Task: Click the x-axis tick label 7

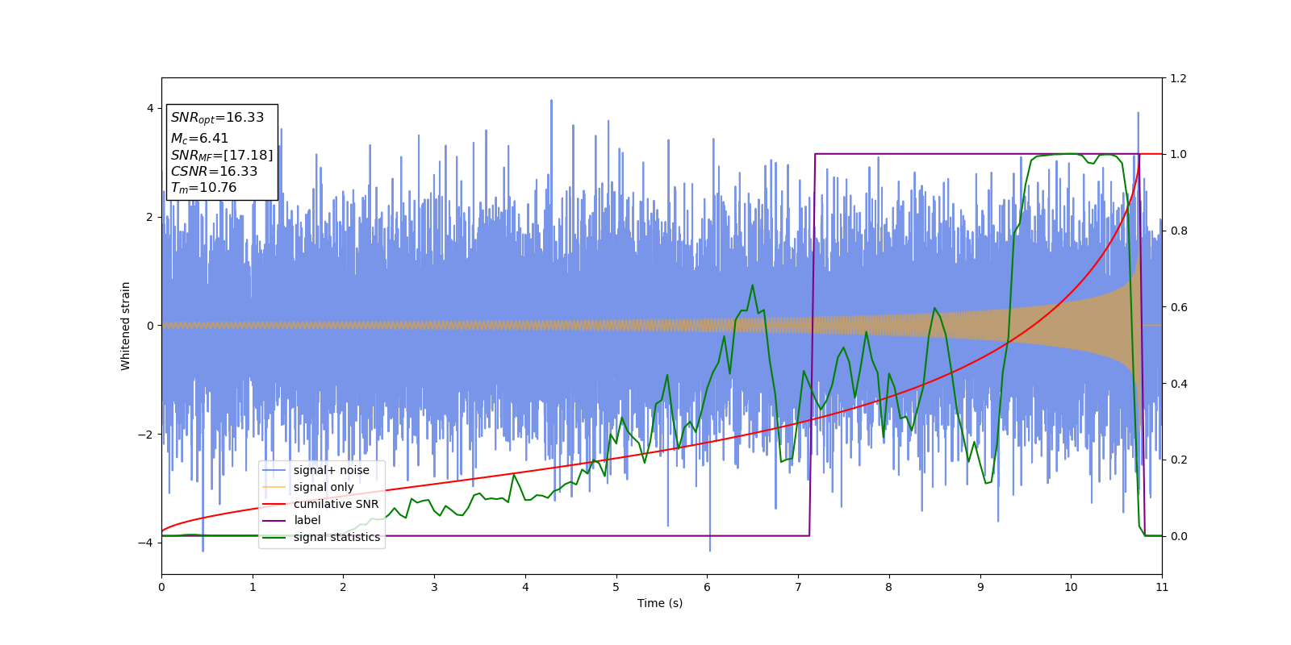Action: (x=798, y=587)
